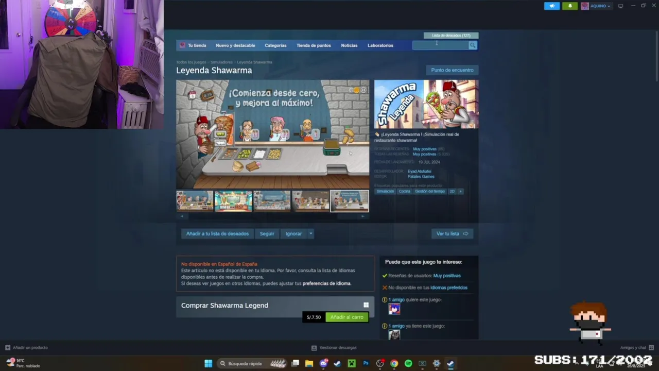Select the fifth highlighted screenshot thumbnail
Screen dimensions: 659x371
[349, 201]
